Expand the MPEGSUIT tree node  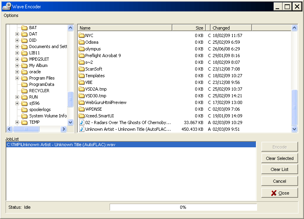click(x=17, y=59)
